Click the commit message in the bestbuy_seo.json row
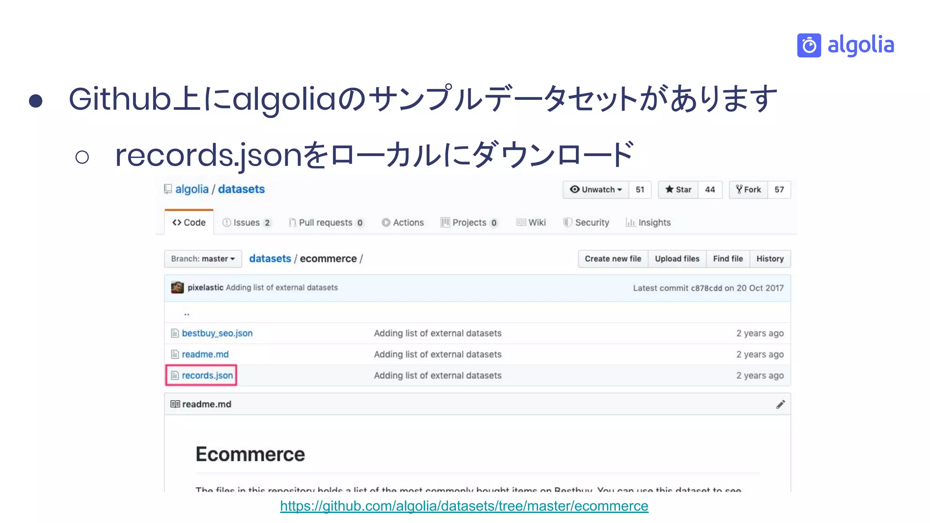The width and height of the screenshot is (930, 523). point(438,333)
